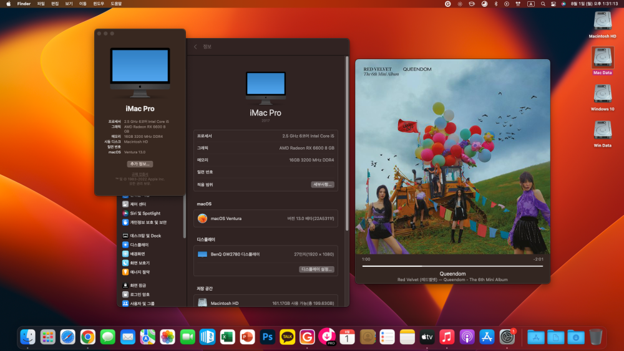Image resolution: width=624 pixels, height=351 pixels.
Task: Click the settings sidebar scrollbar
Action: tap(184, 216)
